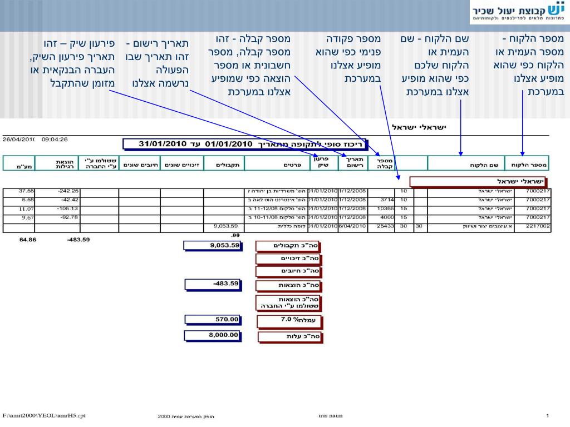This screenshot has height=427, width=570.
Task: Click the פירעון שיק explanation text
Action: 72,63
